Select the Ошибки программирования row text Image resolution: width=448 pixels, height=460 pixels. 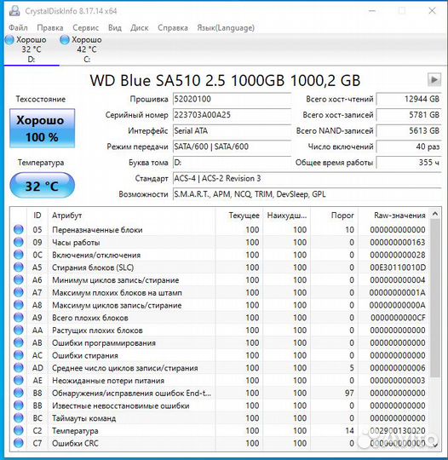pyautogui.click(x=104, y=343)
